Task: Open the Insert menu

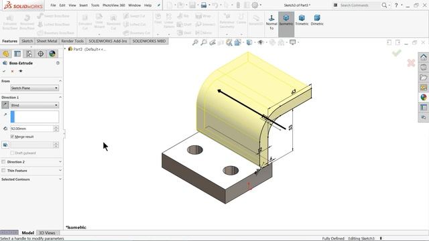Action: (x=83, y=5)
